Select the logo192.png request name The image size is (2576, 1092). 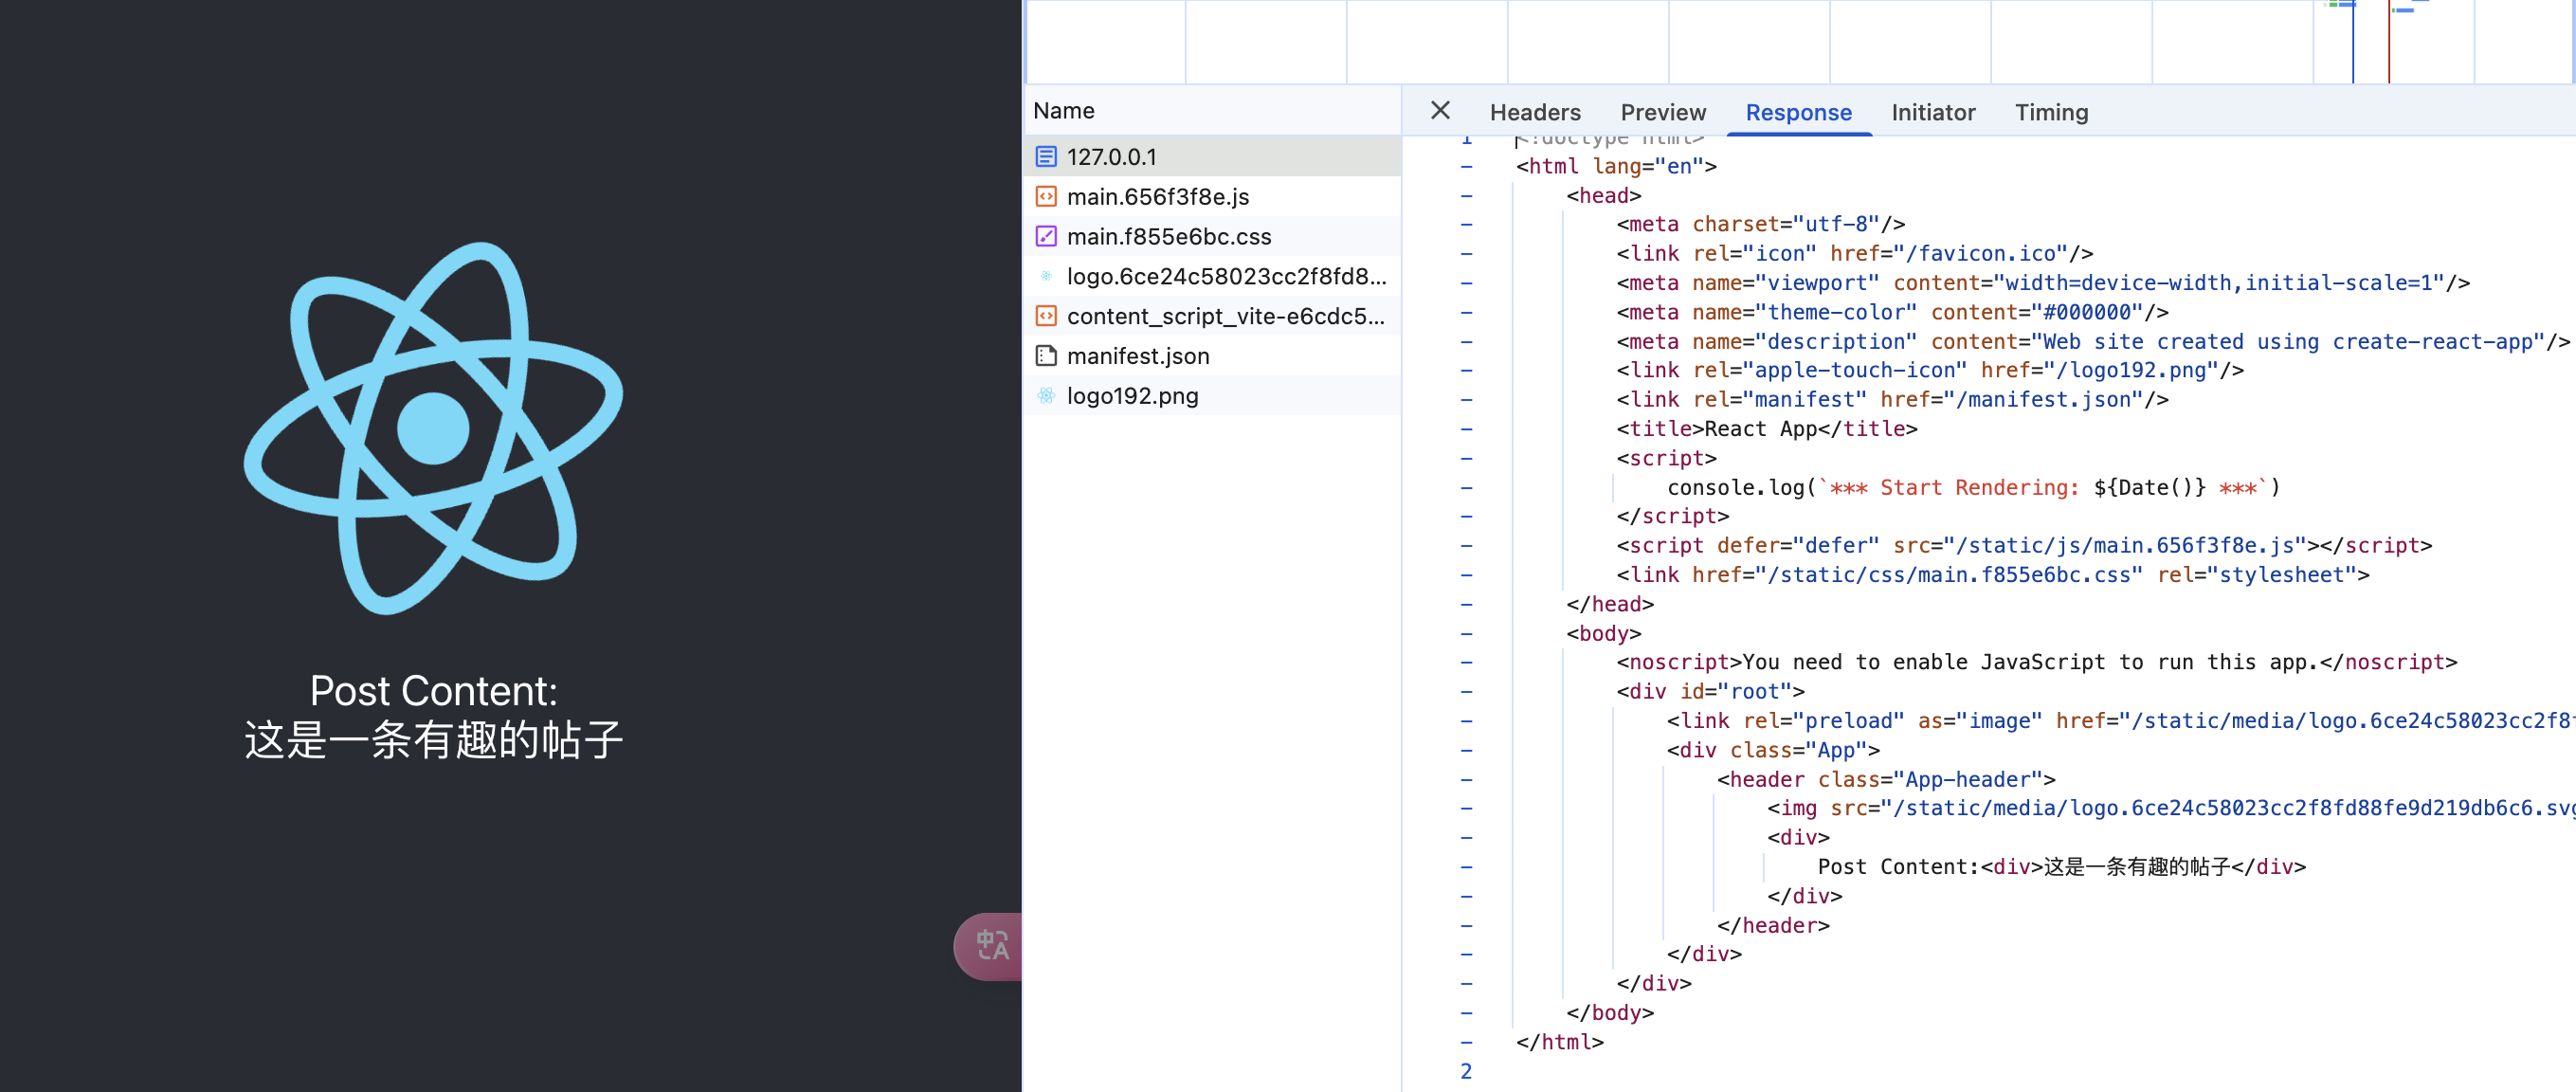coord(1132,396)
